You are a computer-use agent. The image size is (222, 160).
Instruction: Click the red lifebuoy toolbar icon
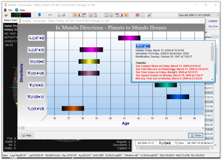click(137, 15)
